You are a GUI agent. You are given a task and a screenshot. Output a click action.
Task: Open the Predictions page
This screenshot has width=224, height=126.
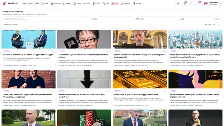[126, 3]
